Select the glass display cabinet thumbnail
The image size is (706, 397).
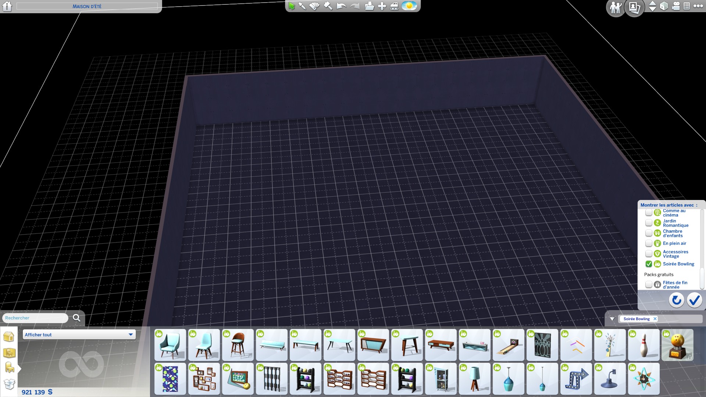coord(441,379)
